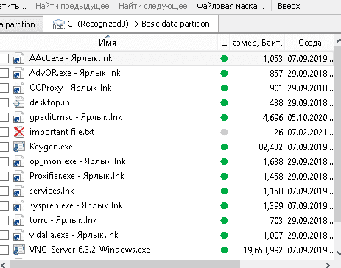Check the box beside important file.txt
Image resolution: width=341 pixels, height=268 pixels.
click(x=4, y=133)
